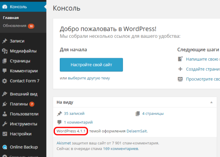Click the Online Backup circular icon

click(x=5, y=147)
